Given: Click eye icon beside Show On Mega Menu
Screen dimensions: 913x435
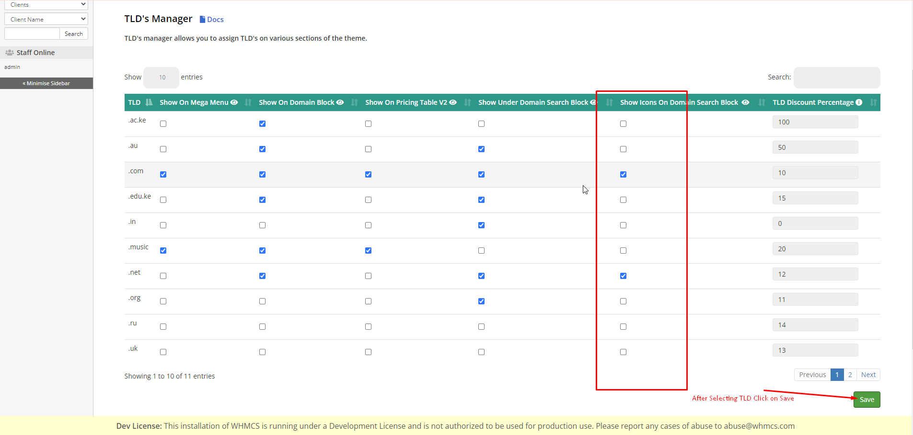Looking at the screenshot, I should tap(234, 102).
